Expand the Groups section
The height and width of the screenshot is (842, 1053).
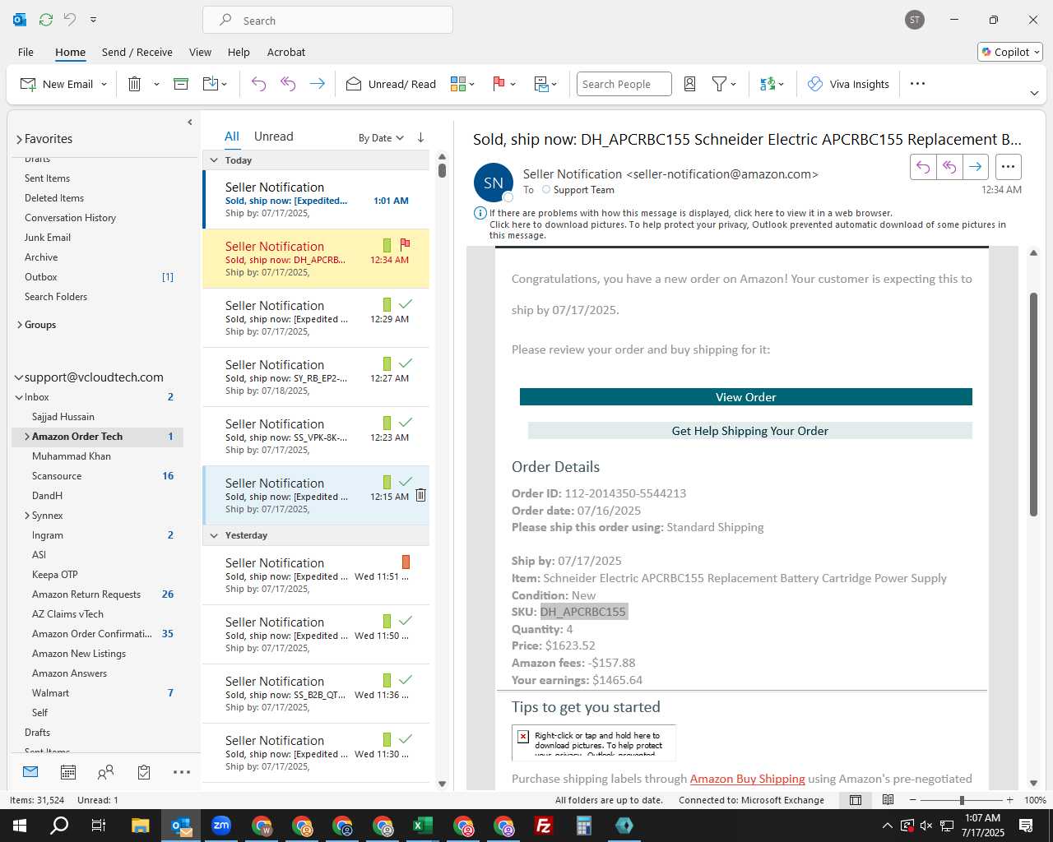[x=19, y=325]
